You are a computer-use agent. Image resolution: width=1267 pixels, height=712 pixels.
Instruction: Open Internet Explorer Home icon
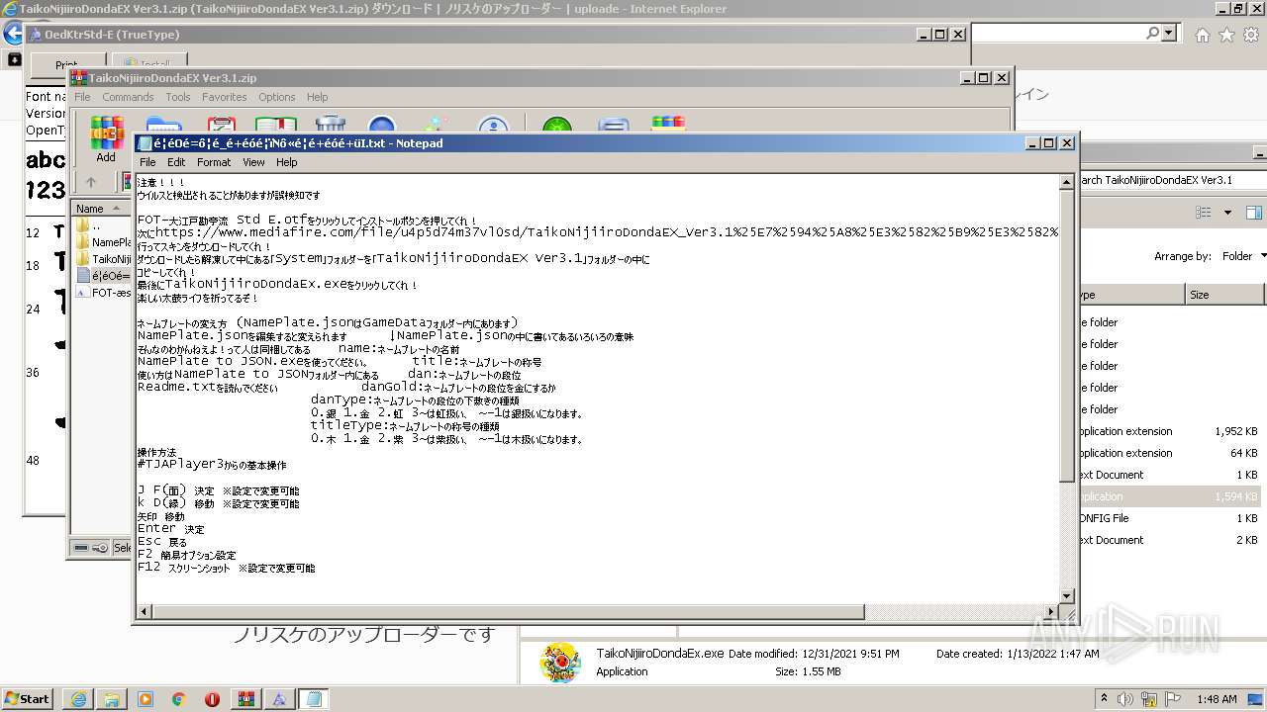(1202, 35)
